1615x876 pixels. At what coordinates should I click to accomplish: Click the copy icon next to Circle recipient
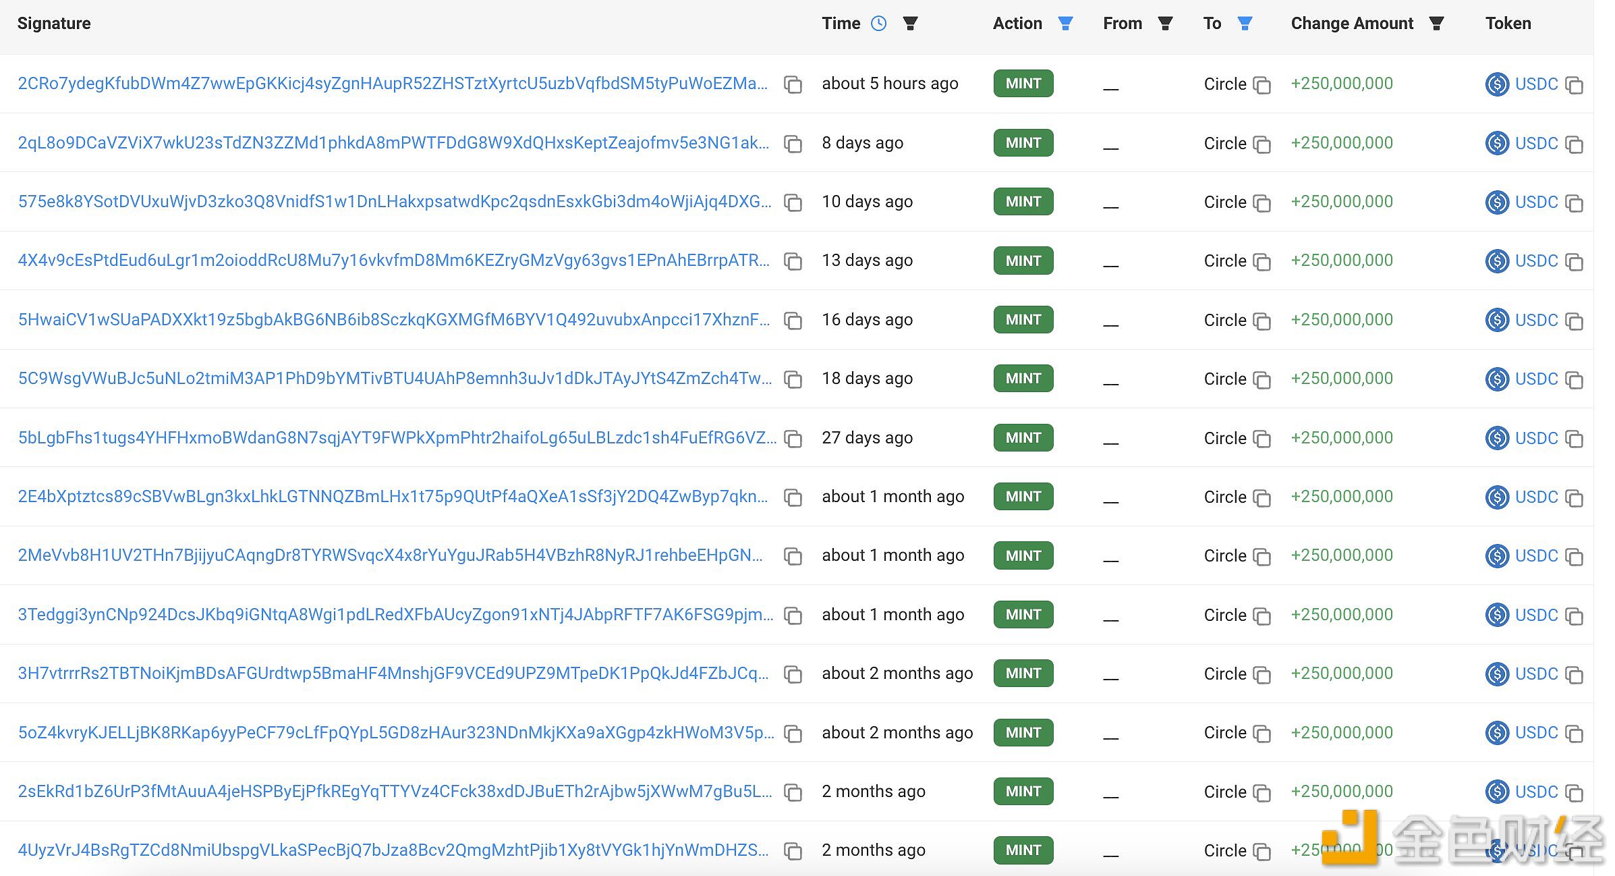pos(1260,84)
